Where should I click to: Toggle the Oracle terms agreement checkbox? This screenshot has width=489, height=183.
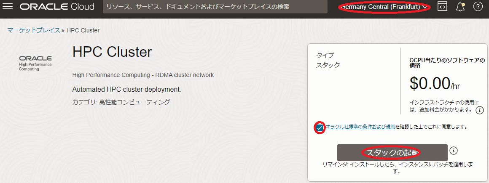(320, 127)
